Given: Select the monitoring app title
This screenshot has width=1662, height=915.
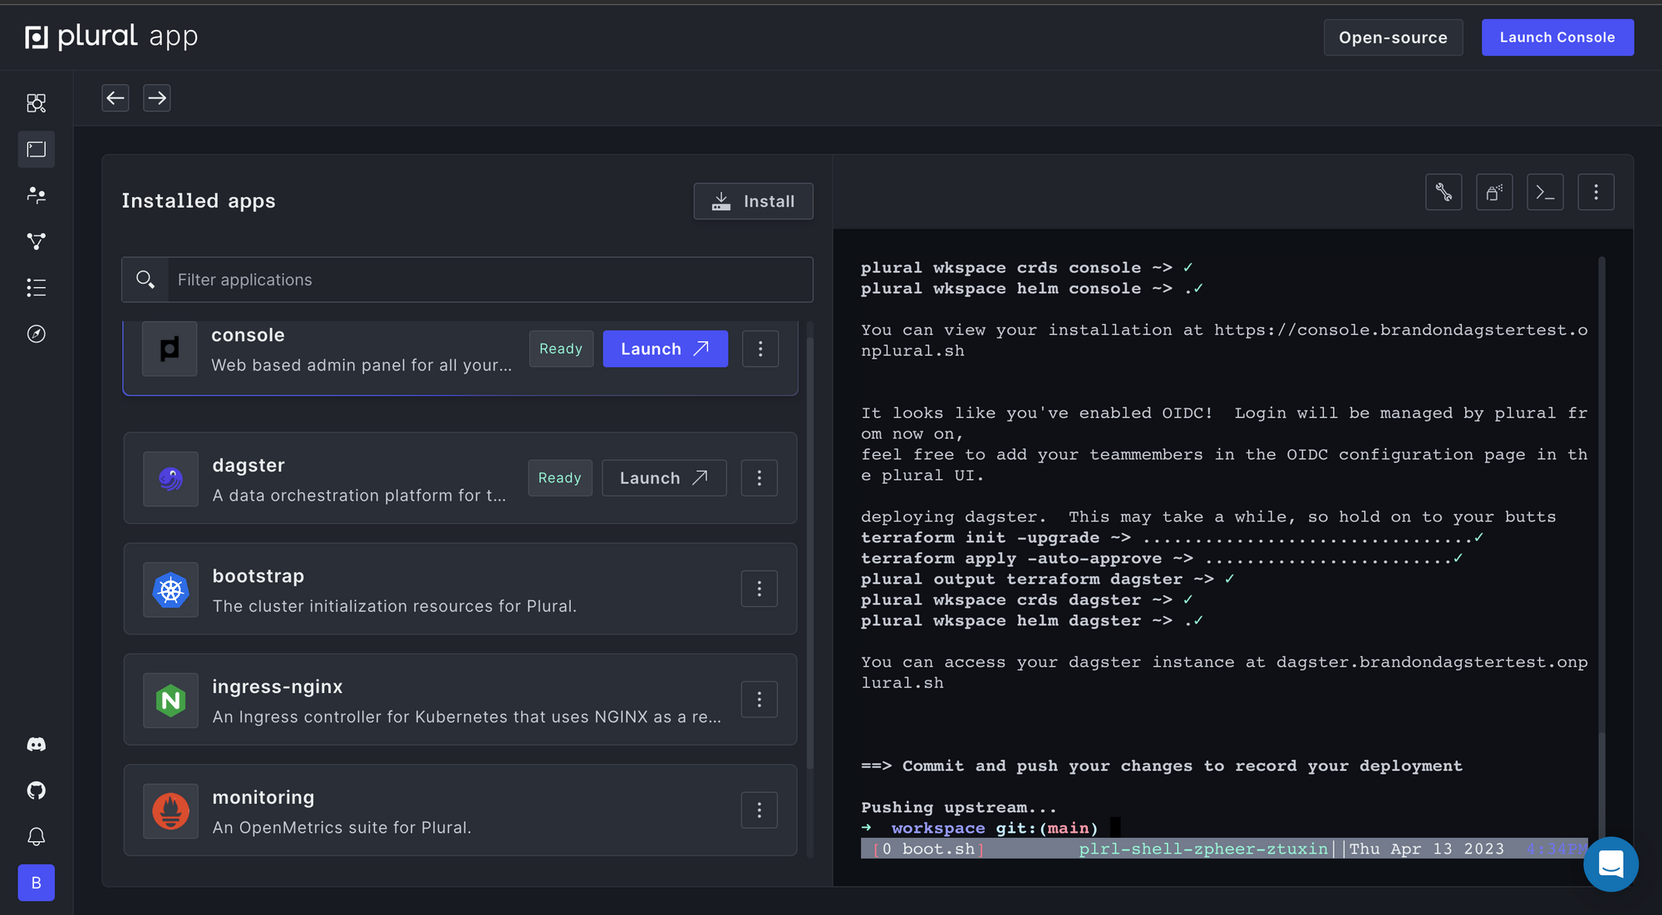Looking at the screenshot, I should pyautogui.click(x=263, y=797).
